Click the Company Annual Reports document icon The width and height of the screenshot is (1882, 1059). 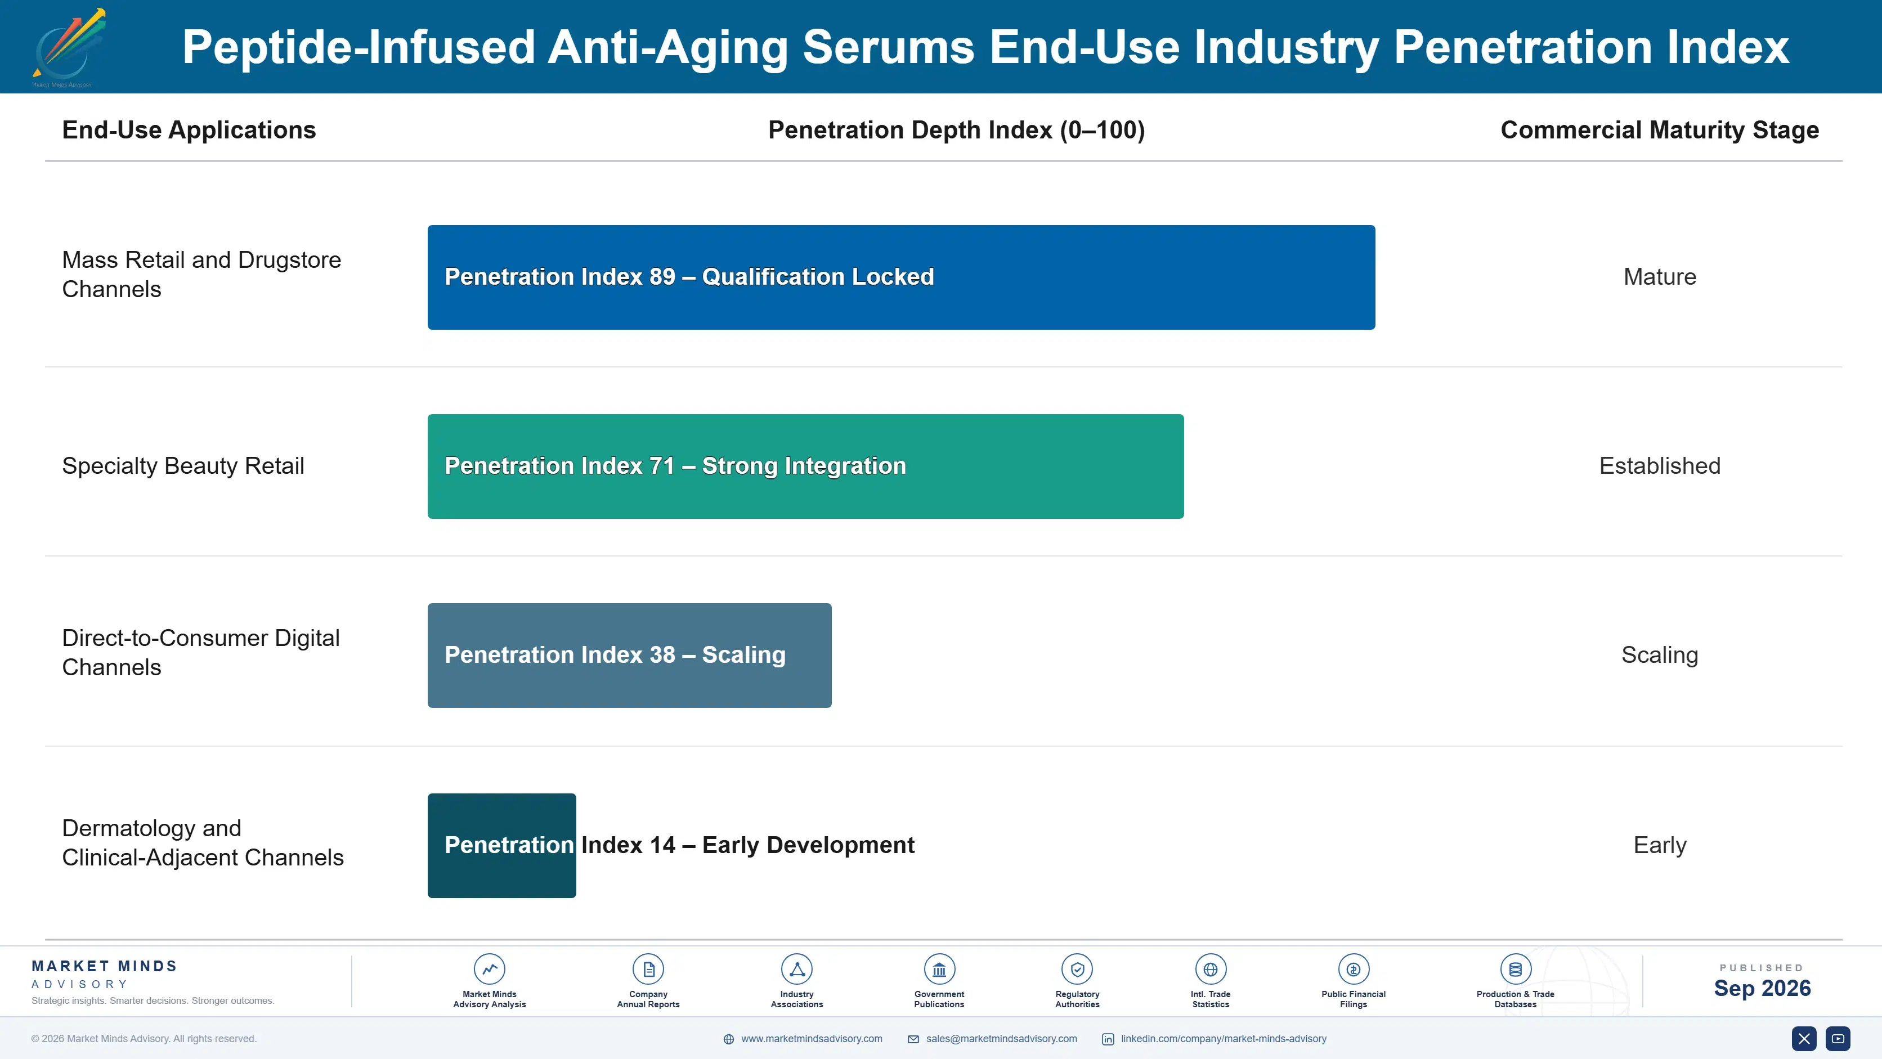click(x=648, y=969)
